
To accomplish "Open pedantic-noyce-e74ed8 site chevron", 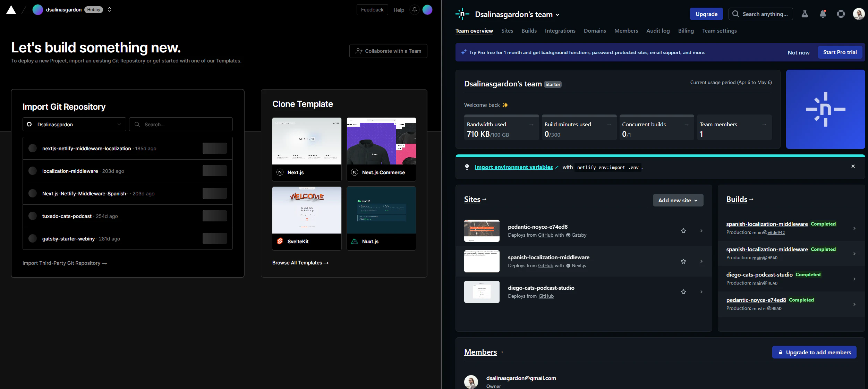I will tap(701, 231).
